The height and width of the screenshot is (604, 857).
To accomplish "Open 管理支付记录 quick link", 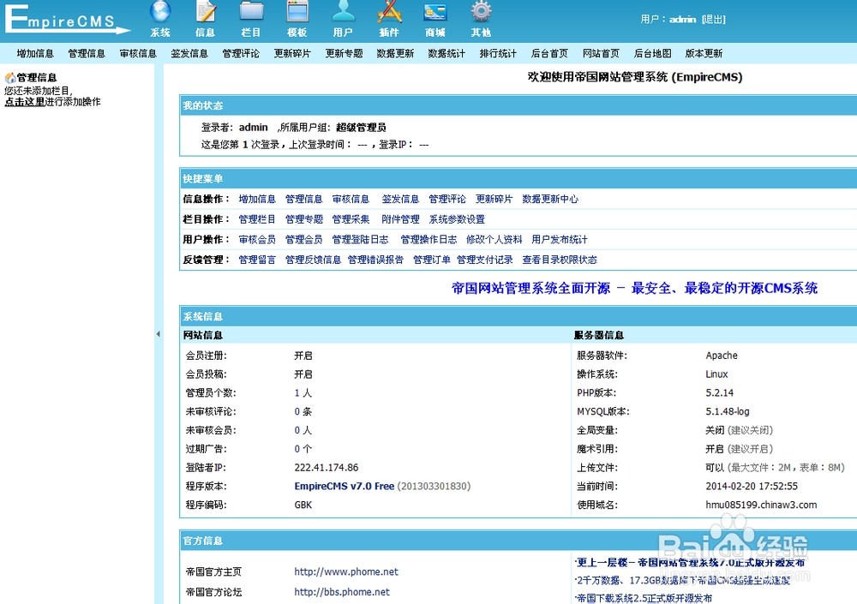I will pyautogui.click(x=485, y=260).
